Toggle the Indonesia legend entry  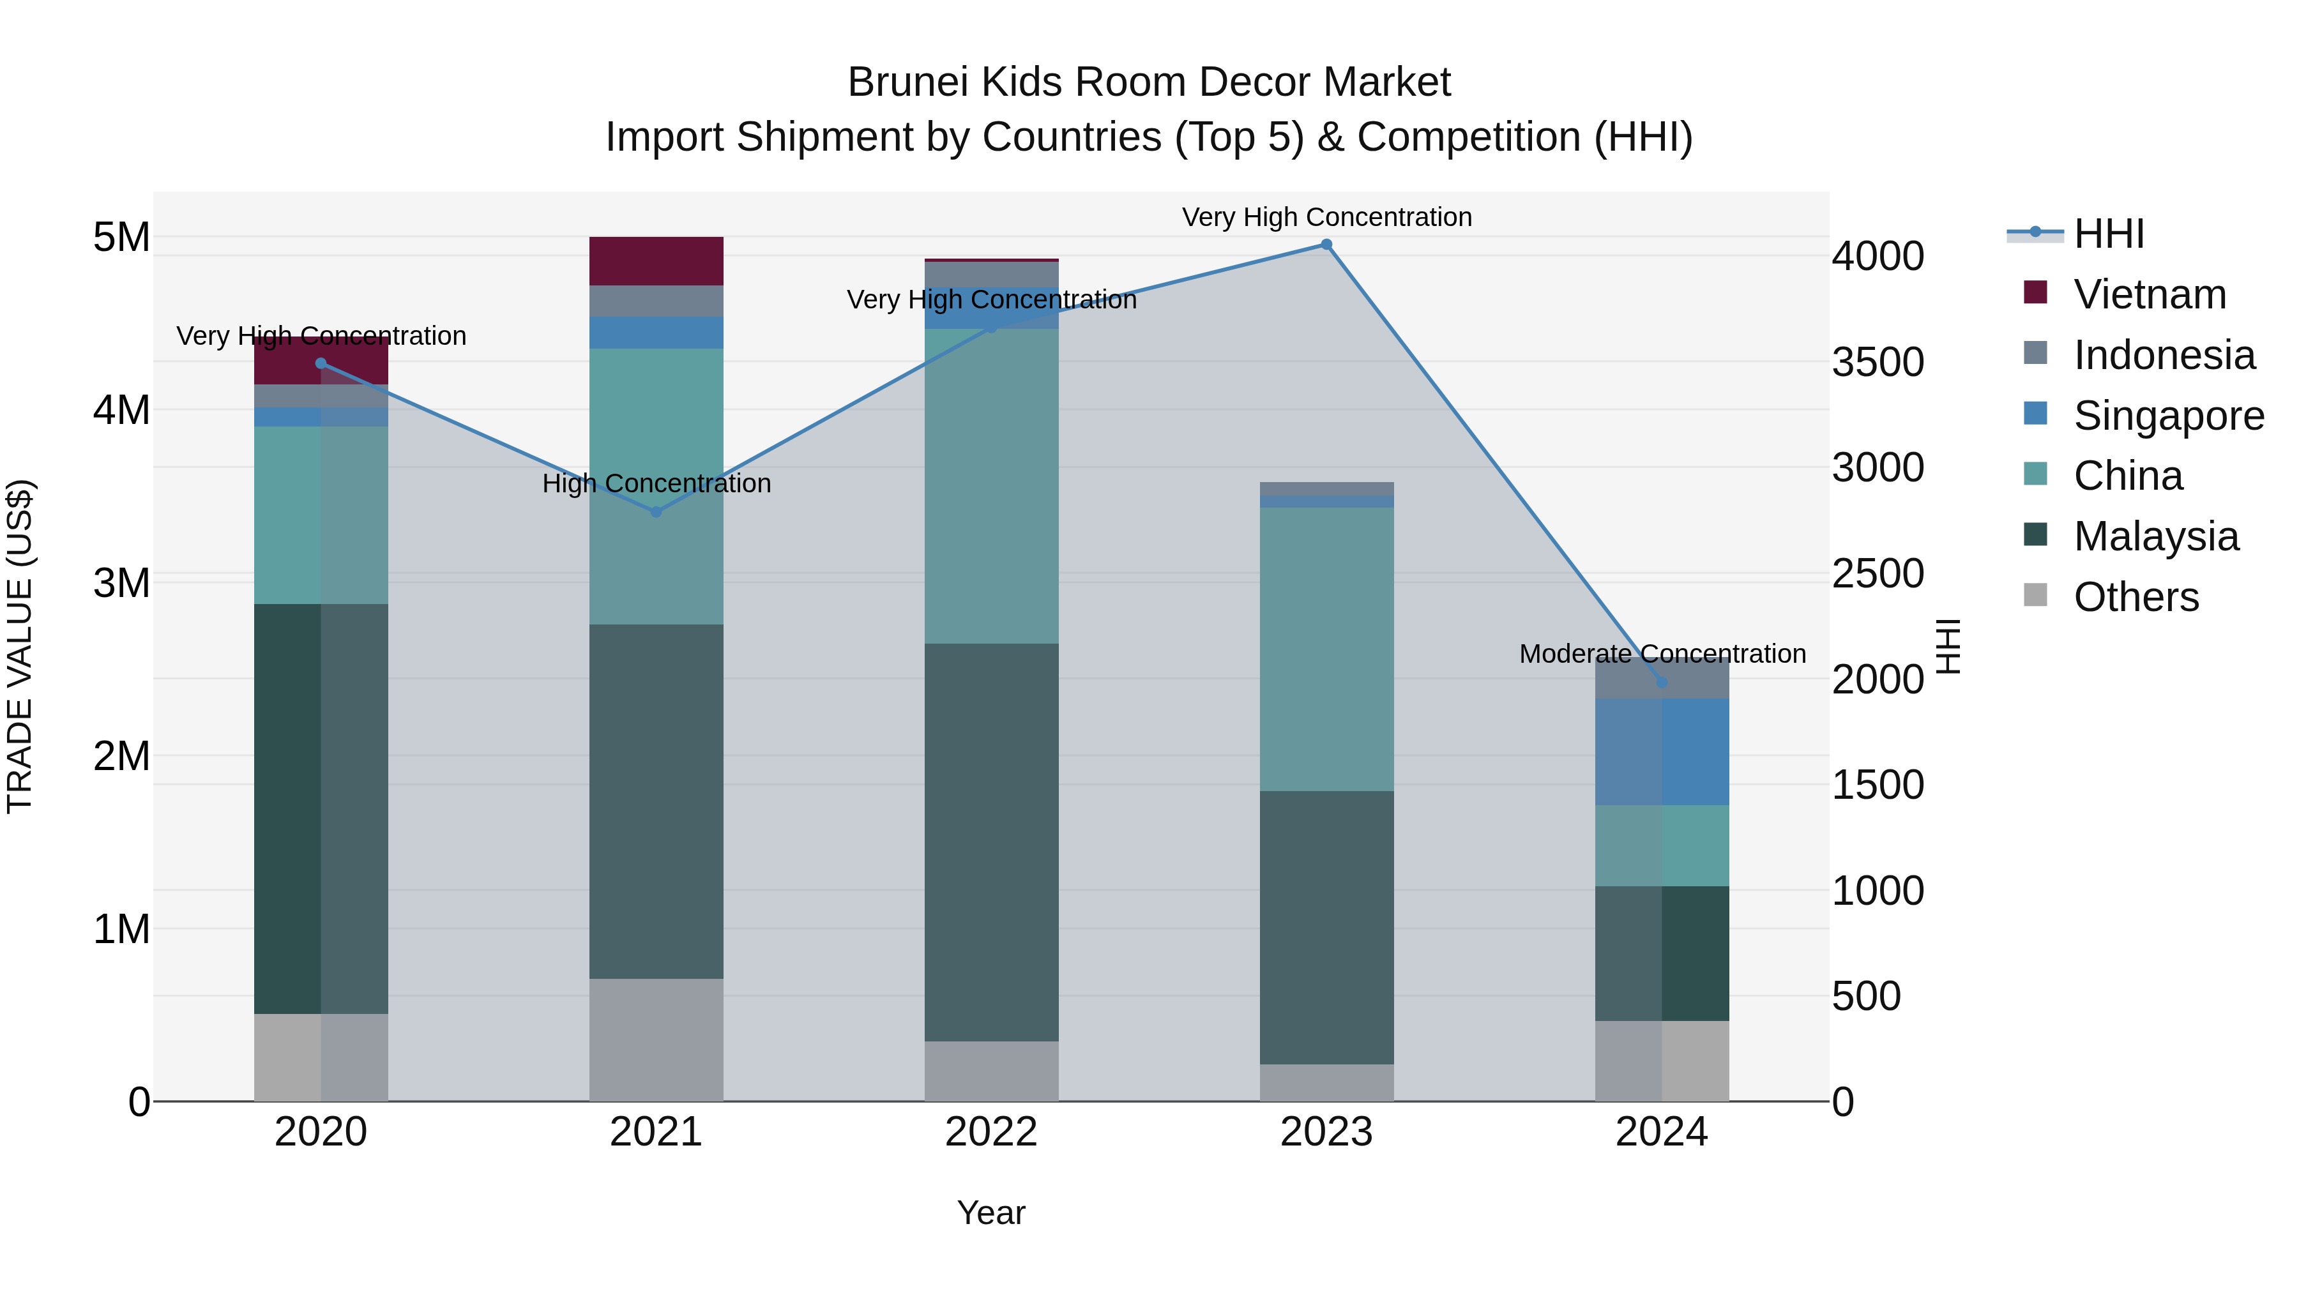pos(2139,354)
